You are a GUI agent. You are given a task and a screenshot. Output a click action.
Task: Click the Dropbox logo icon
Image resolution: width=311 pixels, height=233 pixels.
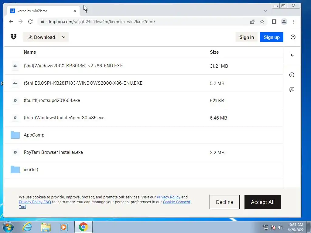click(14, 37)
